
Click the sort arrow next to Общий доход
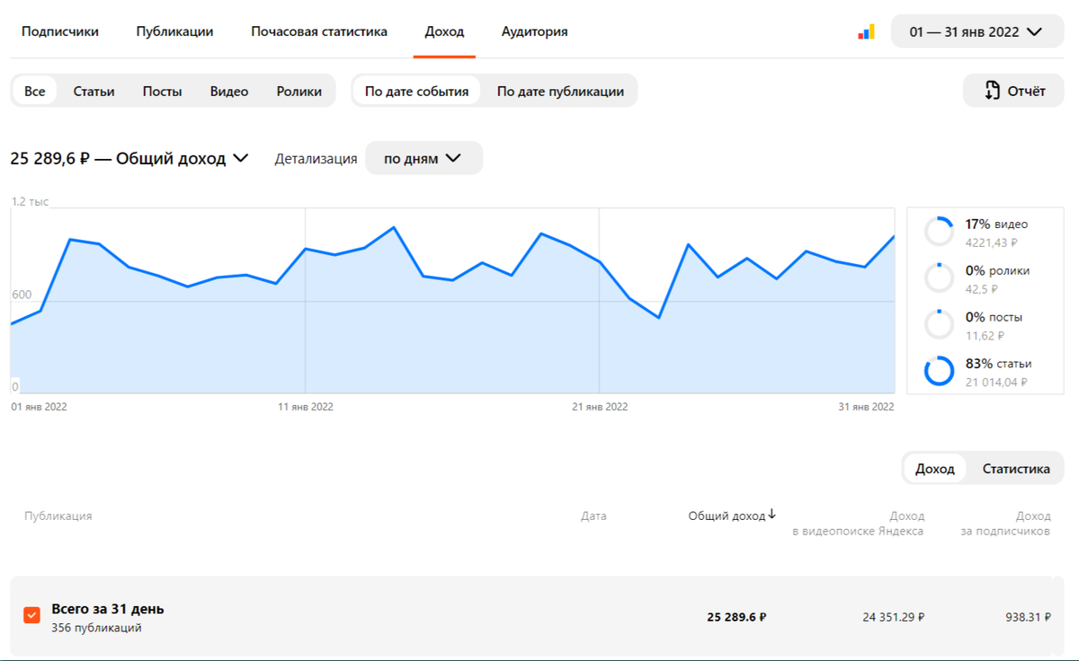tap(771, 515)
